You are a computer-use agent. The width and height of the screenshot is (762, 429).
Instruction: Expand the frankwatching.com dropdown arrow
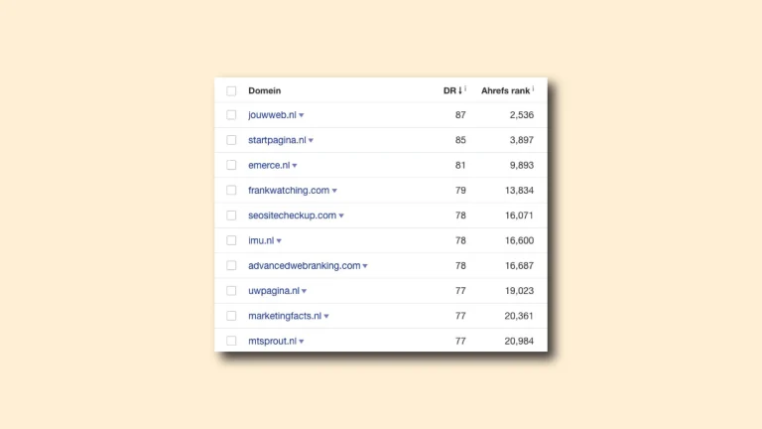[x=334, y=191]
